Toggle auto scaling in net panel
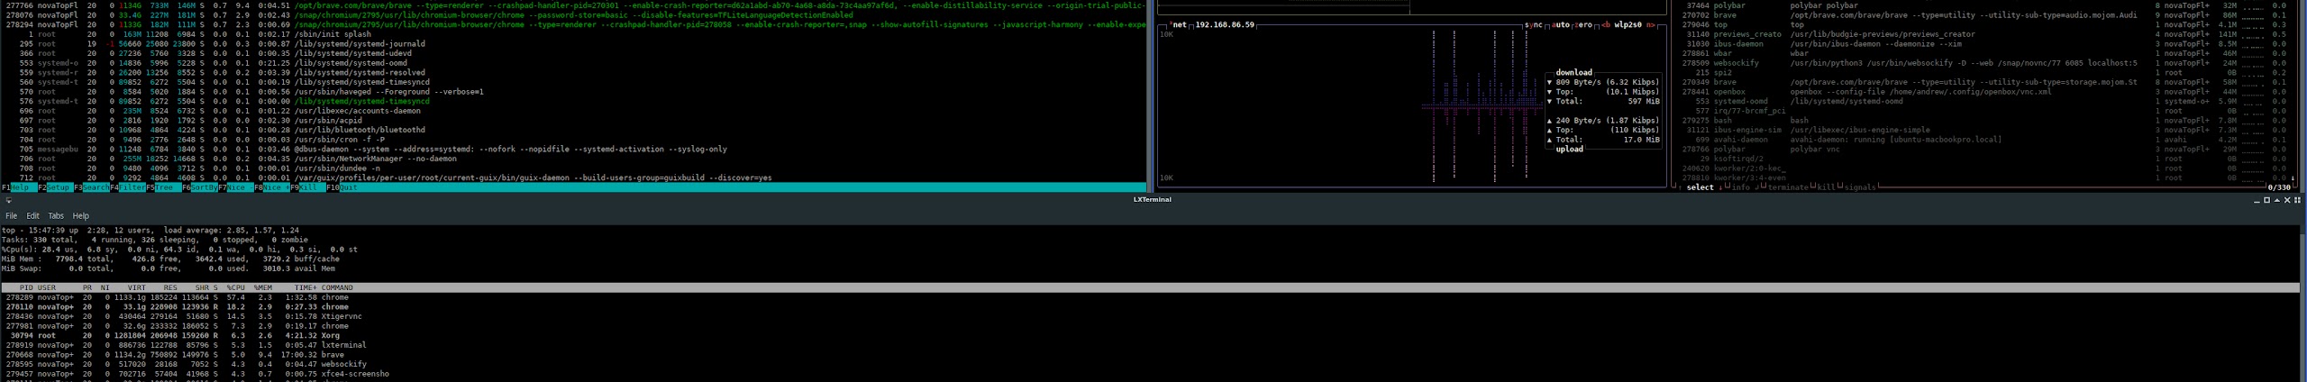 coord(1561,25)
